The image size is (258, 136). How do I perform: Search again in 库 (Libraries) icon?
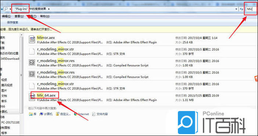pyautogui.click(x=31, y=114)
